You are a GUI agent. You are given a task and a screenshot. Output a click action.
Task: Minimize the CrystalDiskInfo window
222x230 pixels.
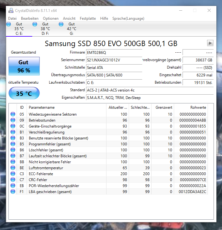181,10
